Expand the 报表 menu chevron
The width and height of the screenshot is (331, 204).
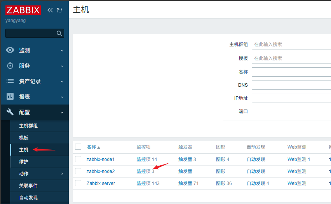(x=62, y=97)
